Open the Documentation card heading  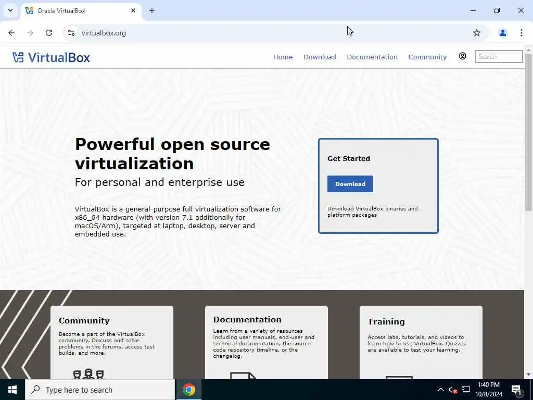247,319
